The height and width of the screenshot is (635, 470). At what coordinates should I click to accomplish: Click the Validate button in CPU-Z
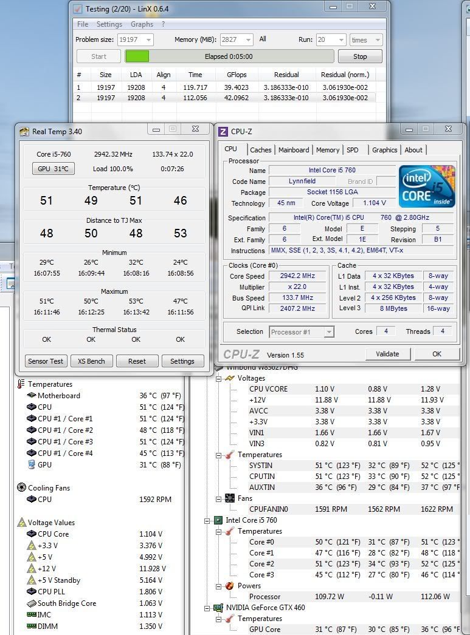(x=387, y=354)
